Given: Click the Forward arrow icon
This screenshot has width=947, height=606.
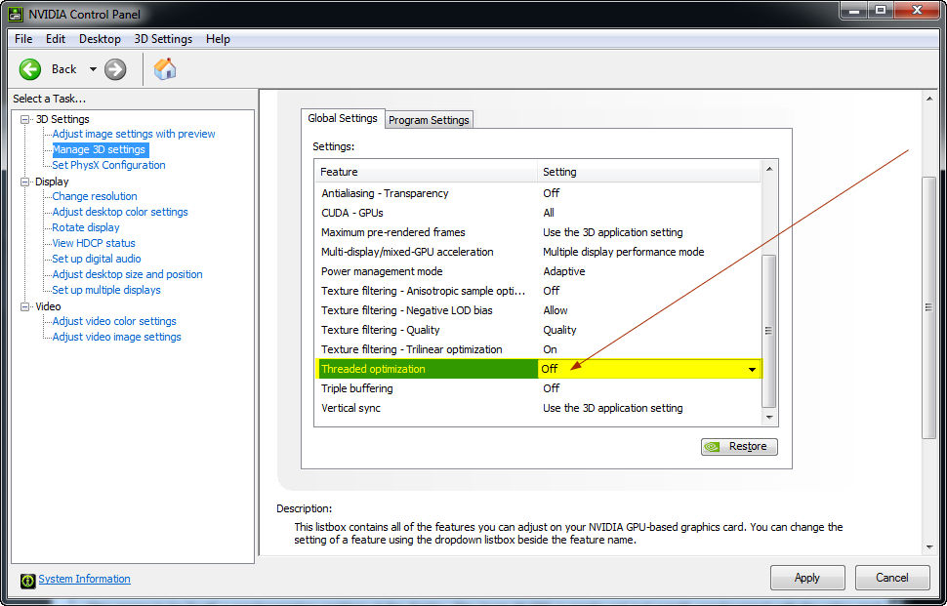Looking at the screenshot, I should (115, 69).
